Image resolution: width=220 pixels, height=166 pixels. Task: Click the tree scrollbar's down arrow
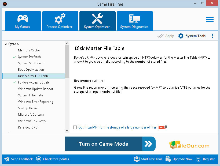(67, 131)
